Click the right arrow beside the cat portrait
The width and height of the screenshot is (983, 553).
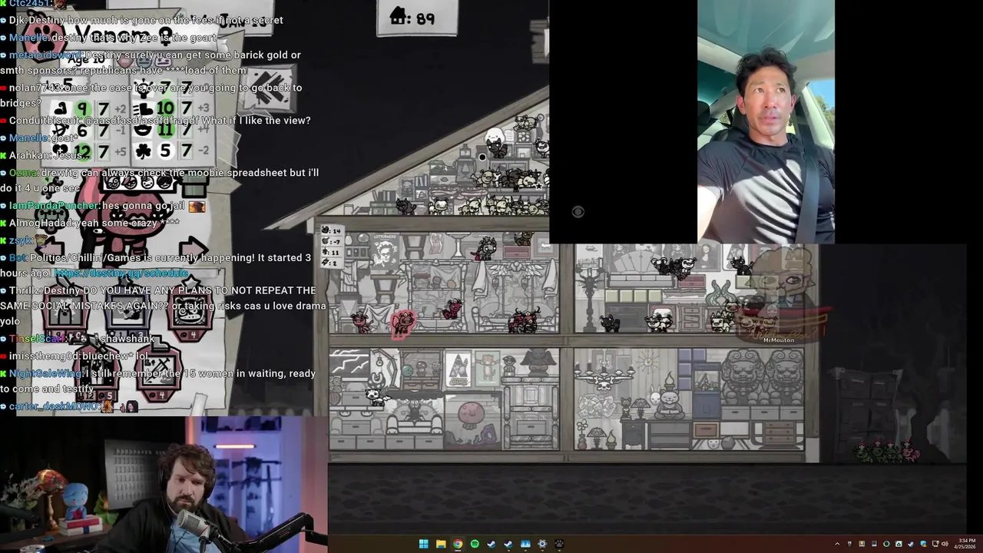tap(192, 250)
